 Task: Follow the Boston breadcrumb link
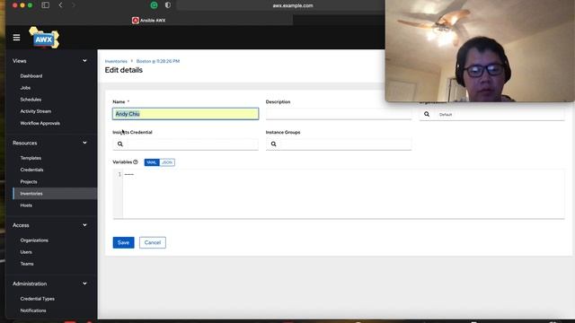pyautogui.click(x=158, y=61)
